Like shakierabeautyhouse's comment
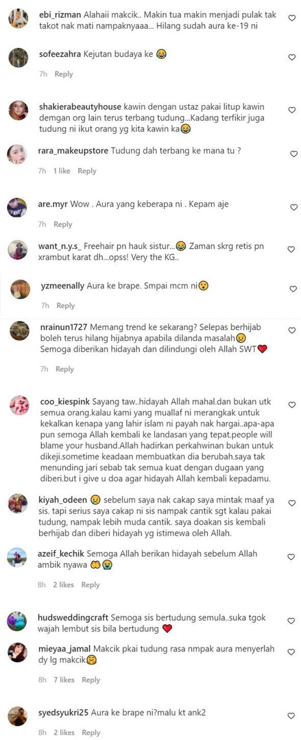301x740 pixels. click(292, 110)
